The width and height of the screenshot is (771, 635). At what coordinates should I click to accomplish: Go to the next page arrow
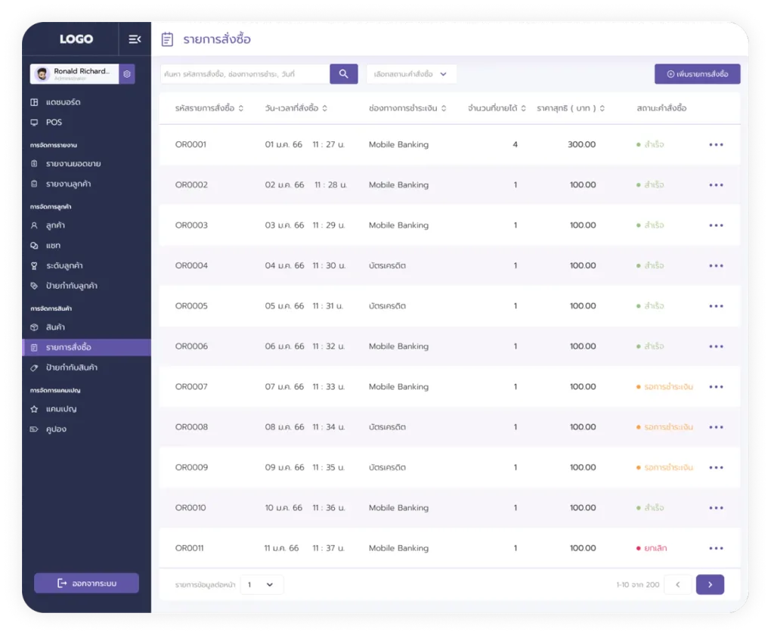click(710, 584)
